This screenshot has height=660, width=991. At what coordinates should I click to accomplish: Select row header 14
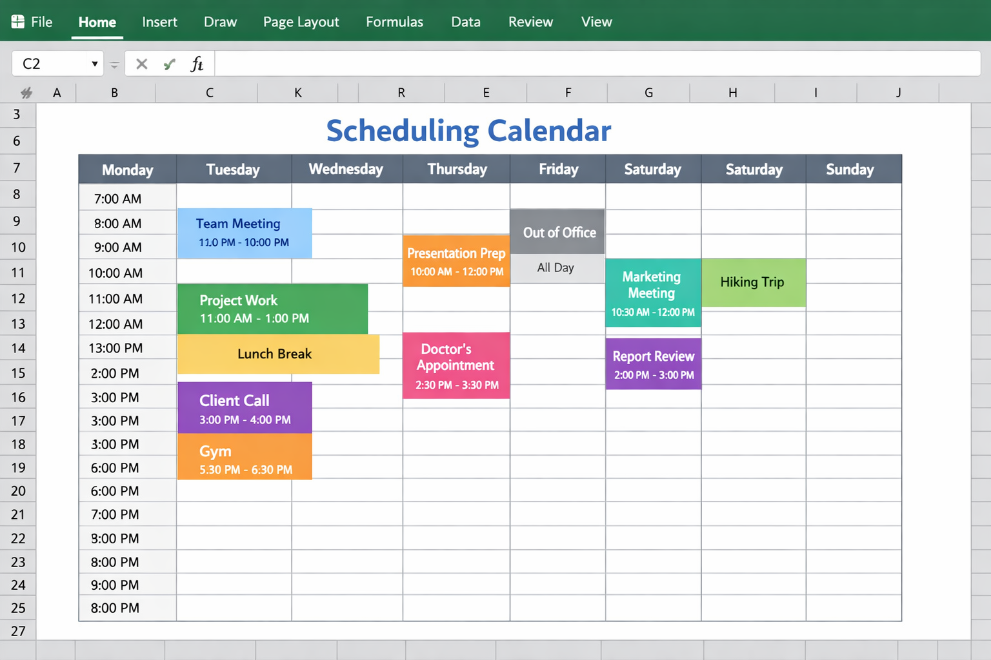(18, 348)
